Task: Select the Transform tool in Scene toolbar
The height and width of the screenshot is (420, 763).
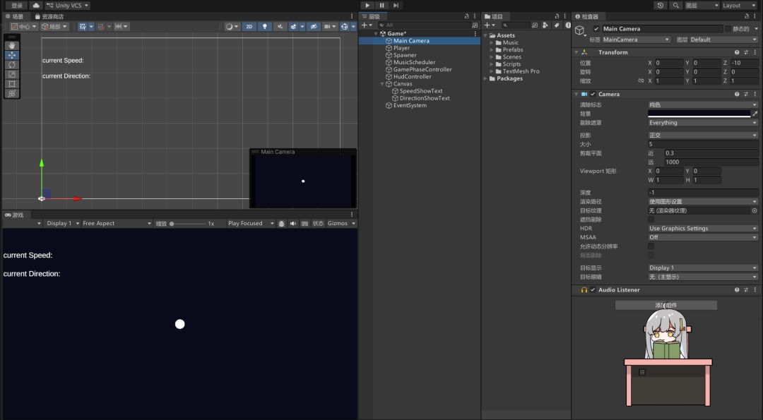Action: [12, 93]
